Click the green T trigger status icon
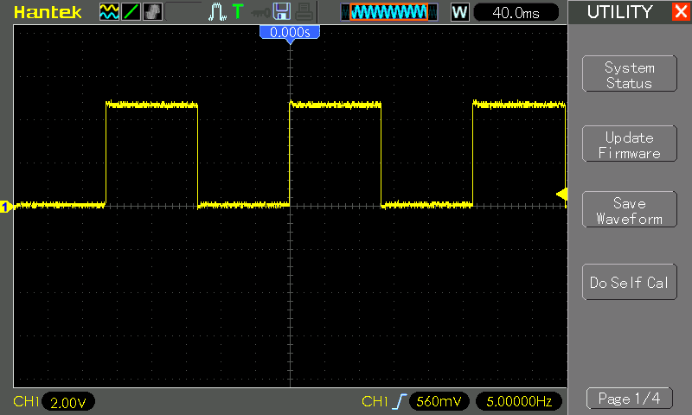This screenshot has width=692, height=415. tap(238, 11)
